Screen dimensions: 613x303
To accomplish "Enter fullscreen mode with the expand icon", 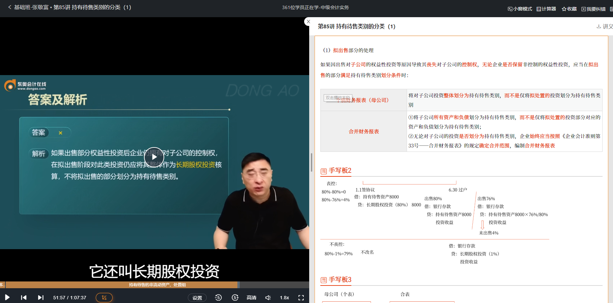I will click(301, 297).
